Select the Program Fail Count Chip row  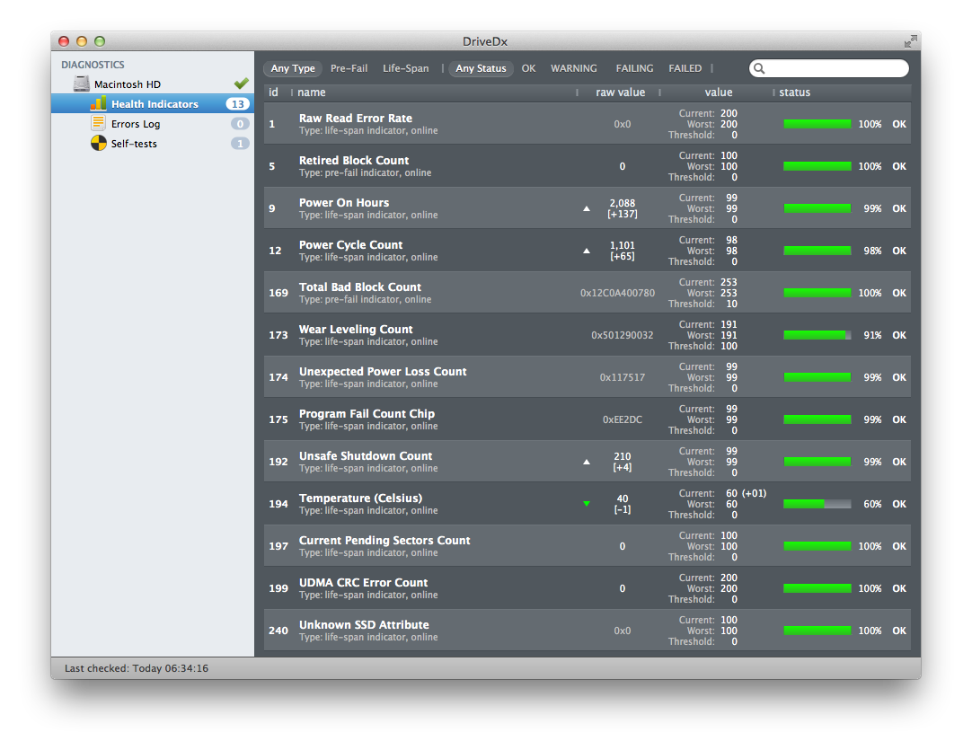coord(588,419)
